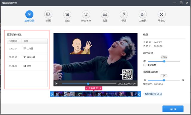Image resolution: width=191 pixels, height=115 pixels.
Task: Click the 视频播放速度 speed slider handle
Action: [x=164, y=80]
